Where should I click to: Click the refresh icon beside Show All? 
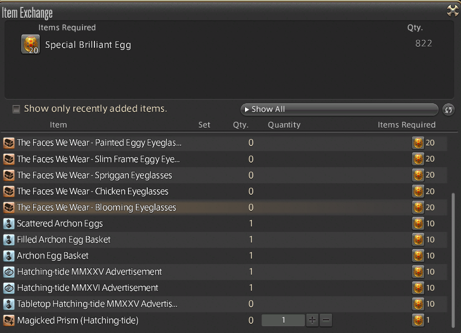pos(448,109)
